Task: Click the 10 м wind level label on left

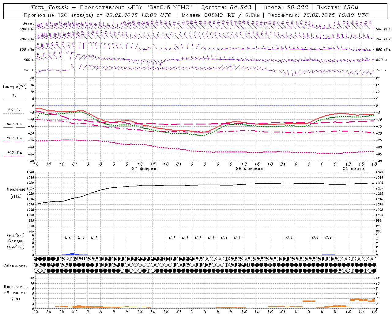Action: pos(29,70)
